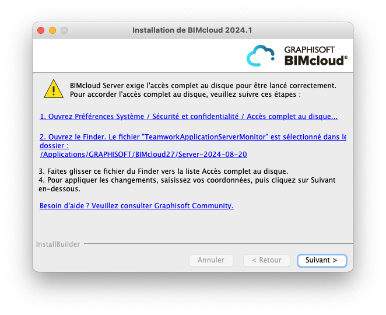Click the disabled Retour button
This screenshot has width=386, height=315.
pos(266,260)
